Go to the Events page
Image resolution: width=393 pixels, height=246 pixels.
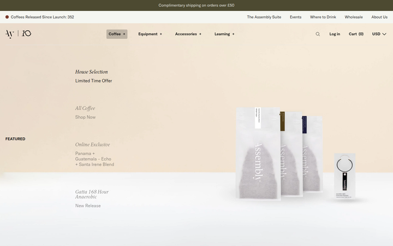(295, 17)
